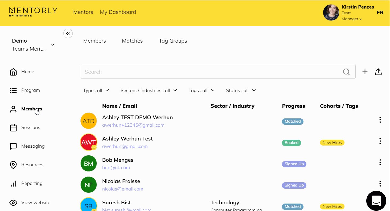
Task: Click into the member Search field
Action: (x=210, y=72)
